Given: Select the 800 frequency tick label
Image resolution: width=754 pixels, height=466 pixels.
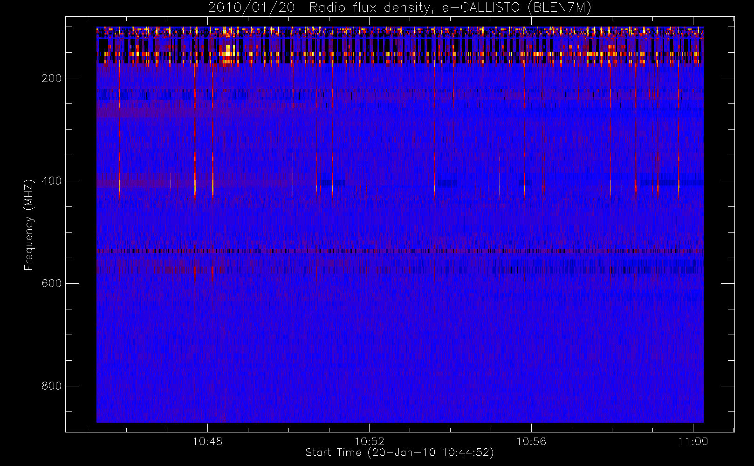Looking at the screenshot, I should [52, 386].
